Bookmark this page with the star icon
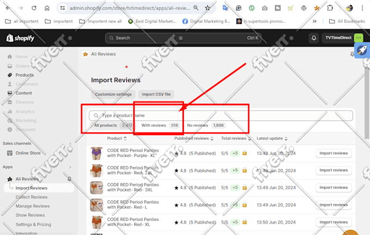Image resolution: width=370 pixels, height=235 pixels. click(x=207, y=8)
